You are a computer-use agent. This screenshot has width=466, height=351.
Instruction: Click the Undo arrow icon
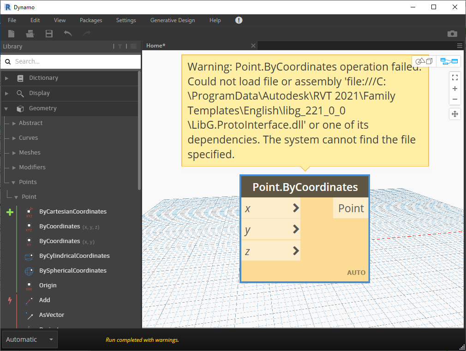[67, 34]
